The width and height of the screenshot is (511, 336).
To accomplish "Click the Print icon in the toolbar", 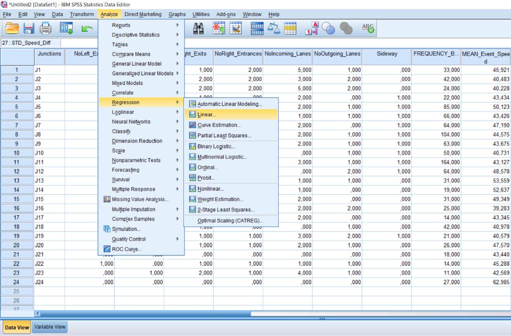I will (45, 28).
